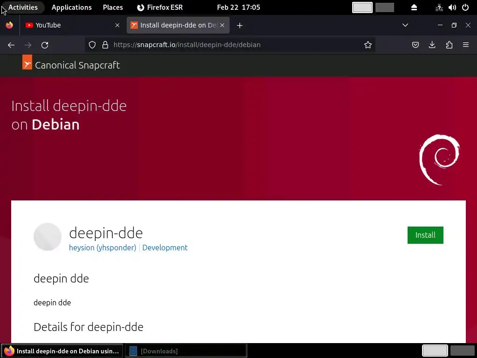Open extensions puzzle icon
This screenshot has width=477, height=358.
pos(449,45)
